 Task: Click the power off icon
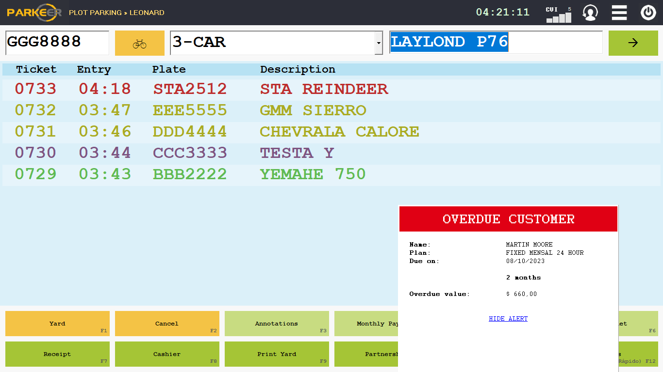click(x=648, y=13)
